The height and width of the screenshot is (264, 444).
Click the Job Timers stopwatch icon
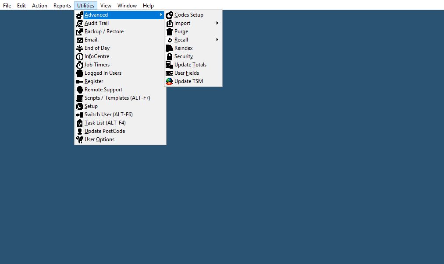click(x=79, y=65)
